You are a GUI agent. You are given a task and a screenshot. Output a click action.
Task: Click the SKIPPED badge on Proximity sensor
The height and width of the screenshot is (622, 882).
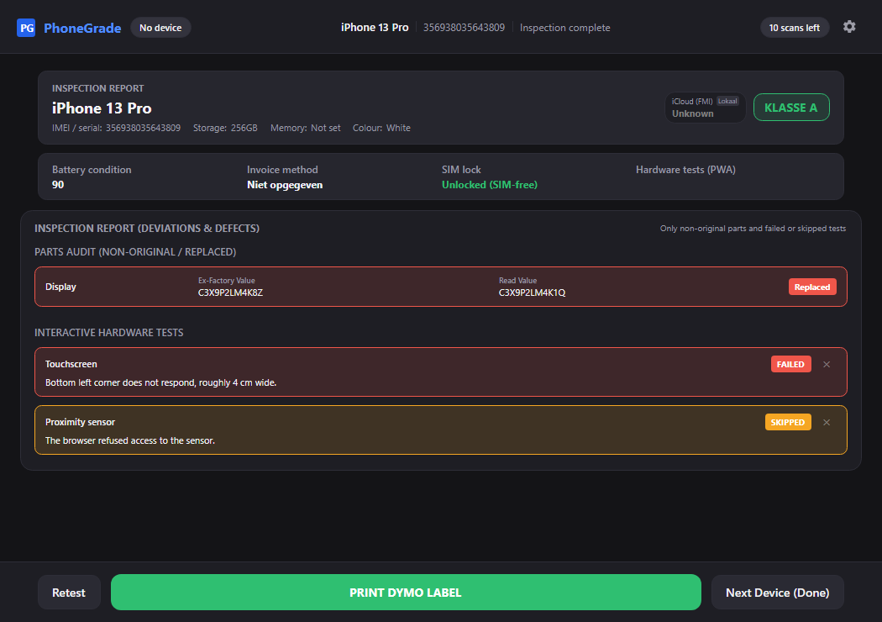tap(788, 422)
